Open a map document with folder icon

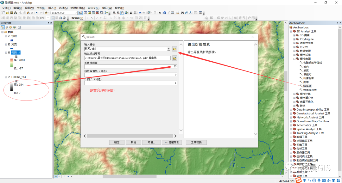click(8, 13)
